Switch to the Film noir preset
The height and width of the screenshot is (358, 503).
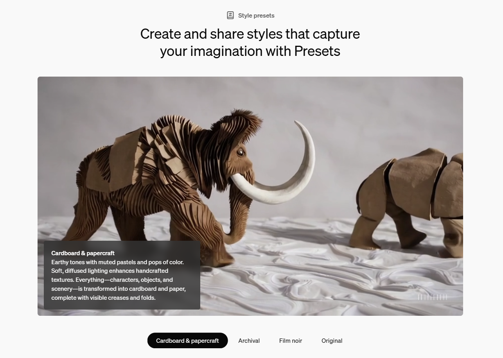tap(291, 340)
